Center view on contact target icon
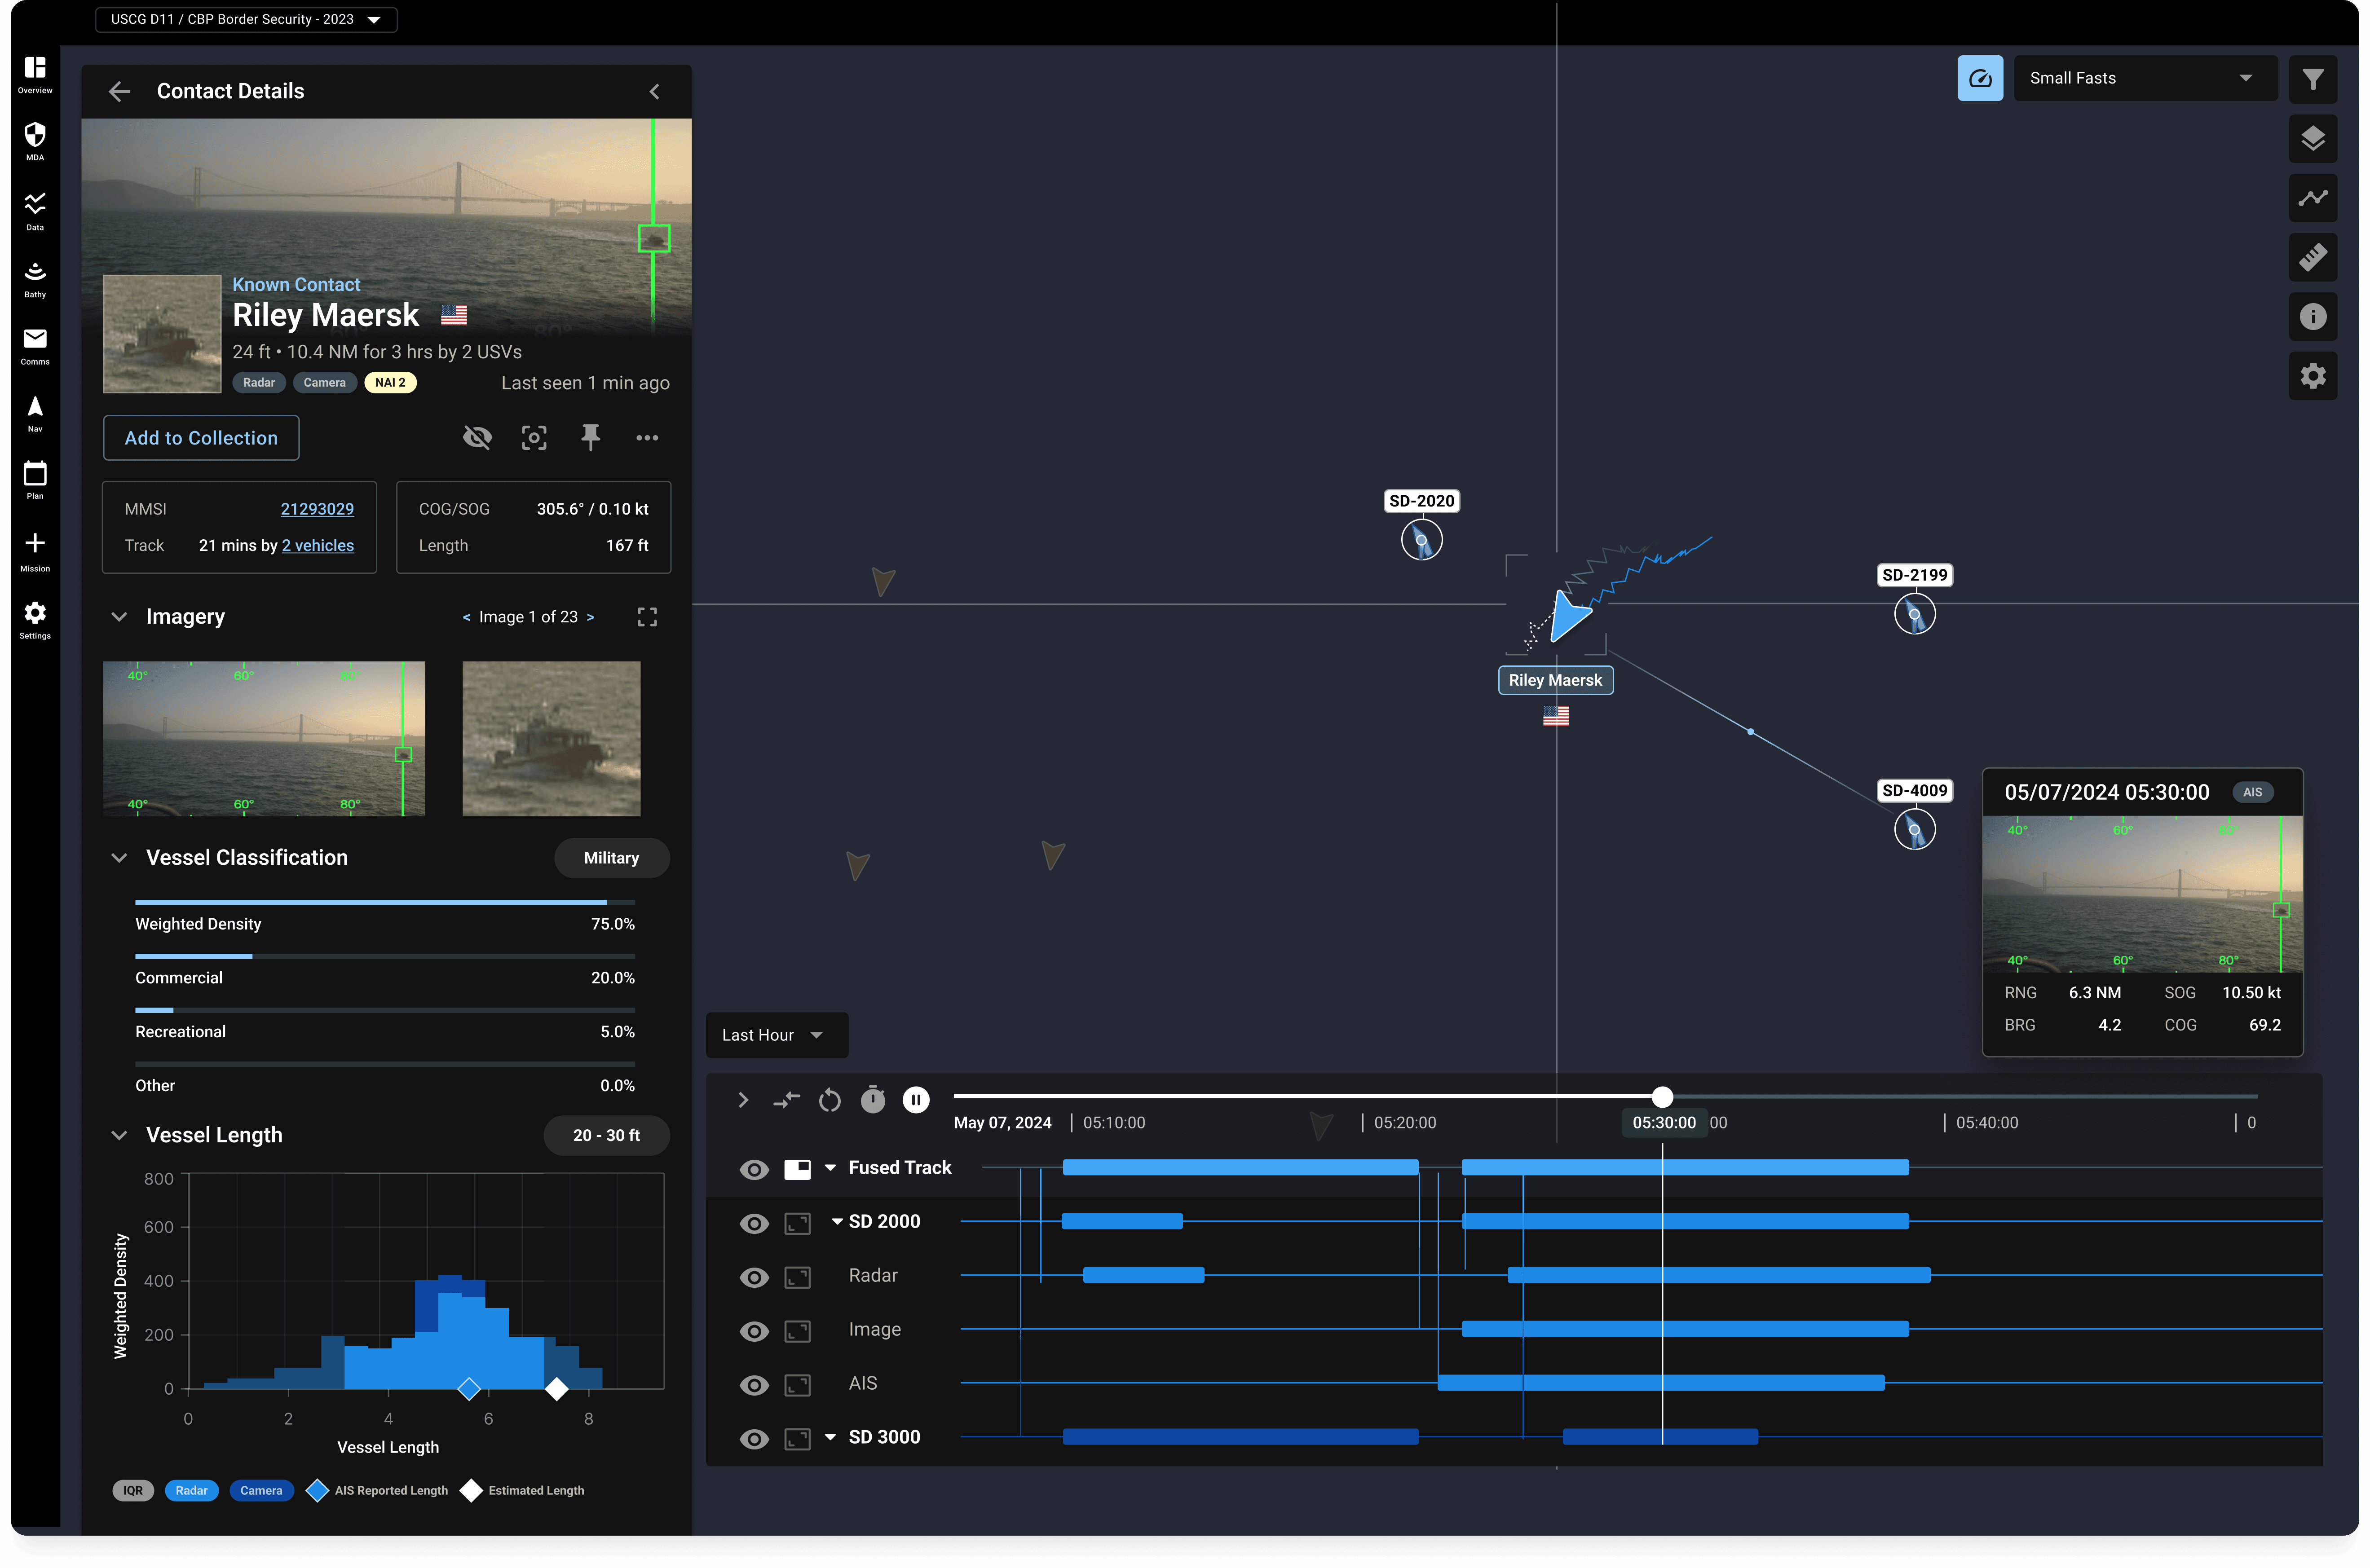The width and height of the screenshot is (2370, 1568). [x=534, y=437]
